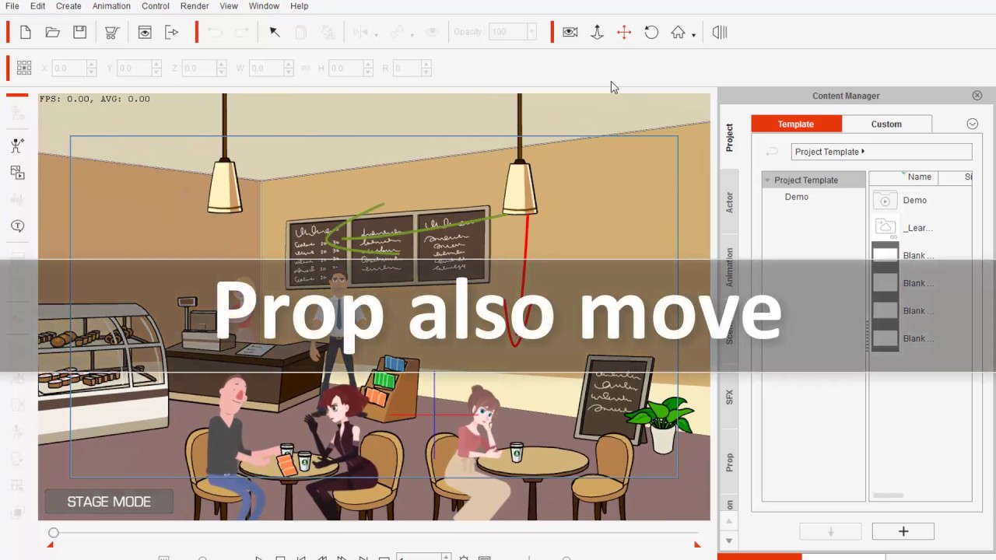Viewport: 996px width, 560px height.
Task: Click the preview icon in the toolbar
Action: 145,32
